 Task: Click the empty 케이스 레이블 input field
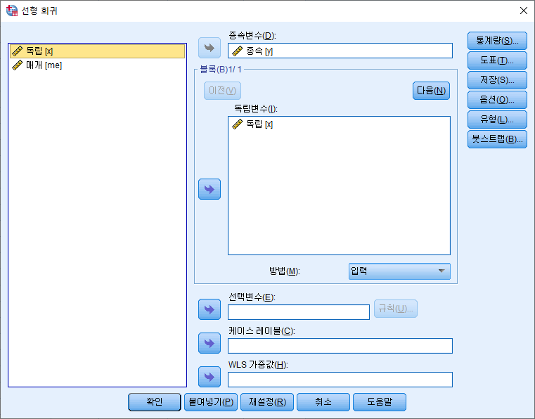click(x=340, y=346)
